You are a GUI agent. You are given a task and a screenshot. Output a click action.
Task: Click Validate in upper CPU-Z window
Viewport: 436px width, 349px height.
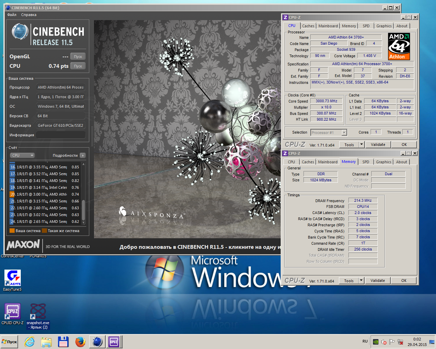[x=378, y=145]
